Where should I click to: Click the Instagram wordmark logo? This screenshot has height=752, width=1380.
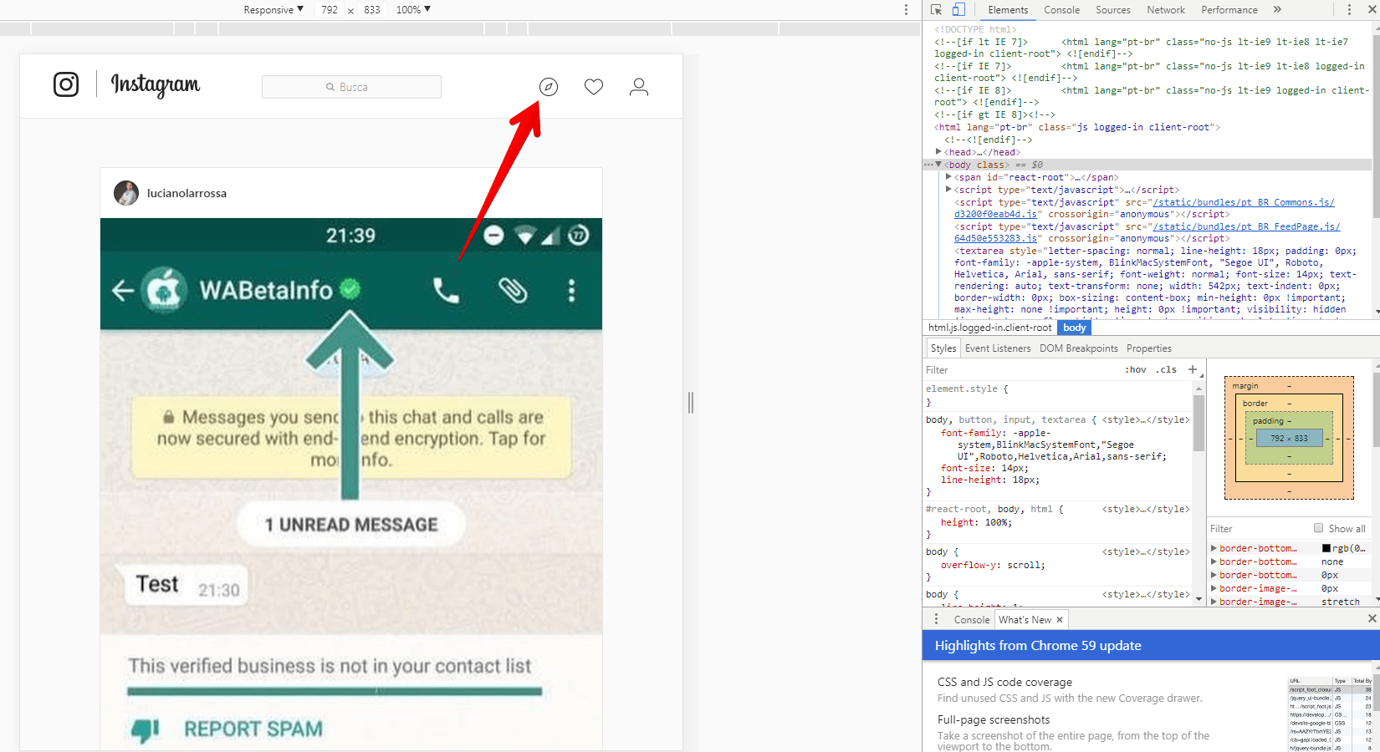click(x=156, y=85)
